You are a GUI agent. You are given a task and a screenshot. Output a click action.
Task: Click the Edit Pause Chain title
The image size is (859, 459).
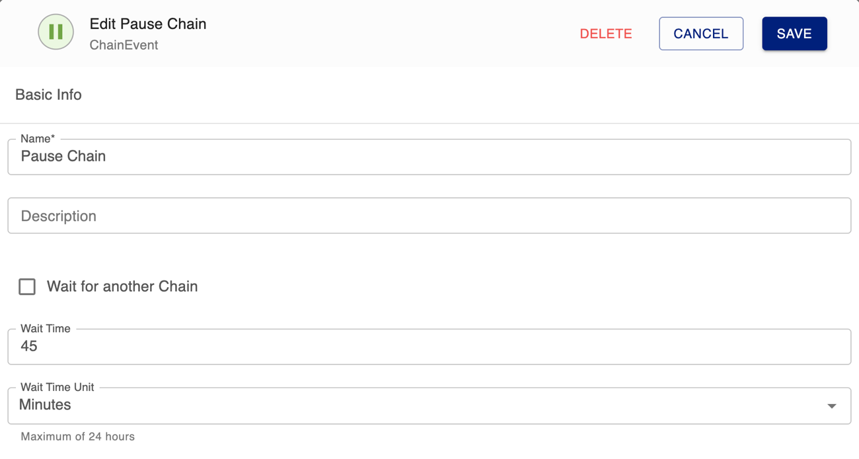point(148,24)
